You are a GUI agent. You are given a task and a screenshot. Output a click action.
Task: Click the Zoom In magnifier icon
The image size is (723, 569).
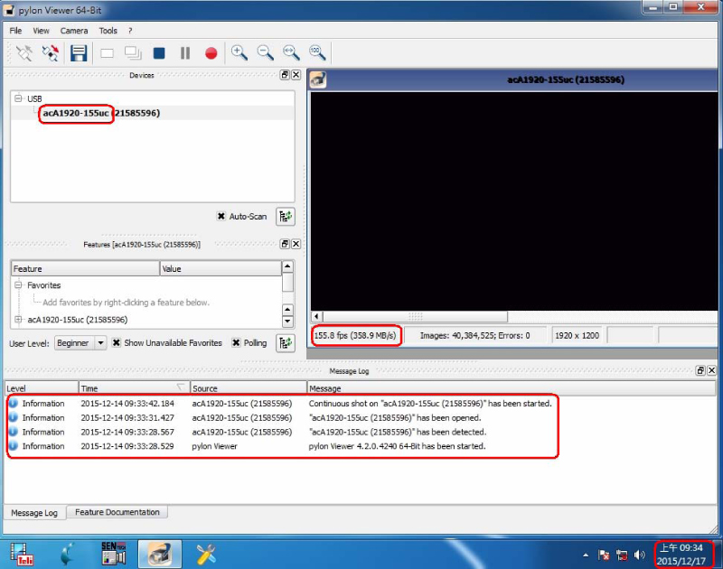239,52
